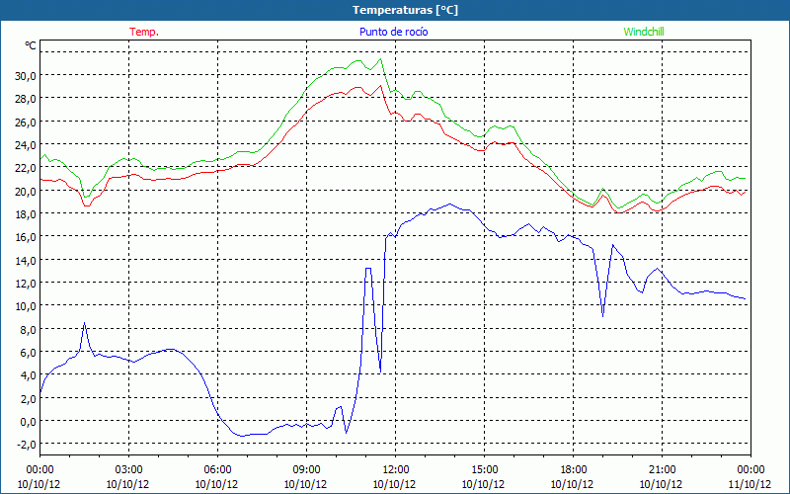This screenshot has width=790, height=494.
Task: Click the '-2,0' y-axis value
Action: click(27, 445)
